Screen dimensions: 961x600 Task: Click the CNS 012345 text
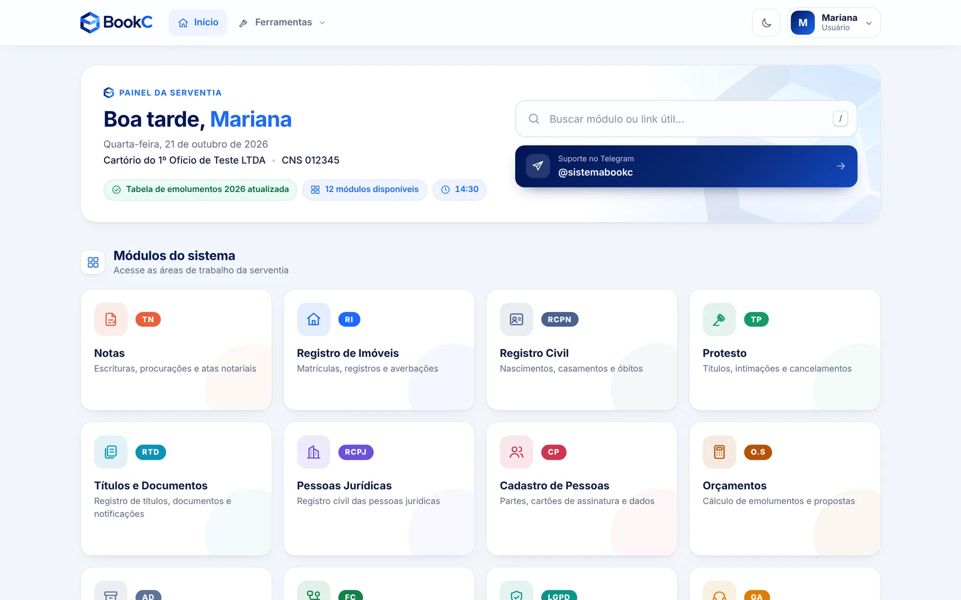tap(311, 161)
